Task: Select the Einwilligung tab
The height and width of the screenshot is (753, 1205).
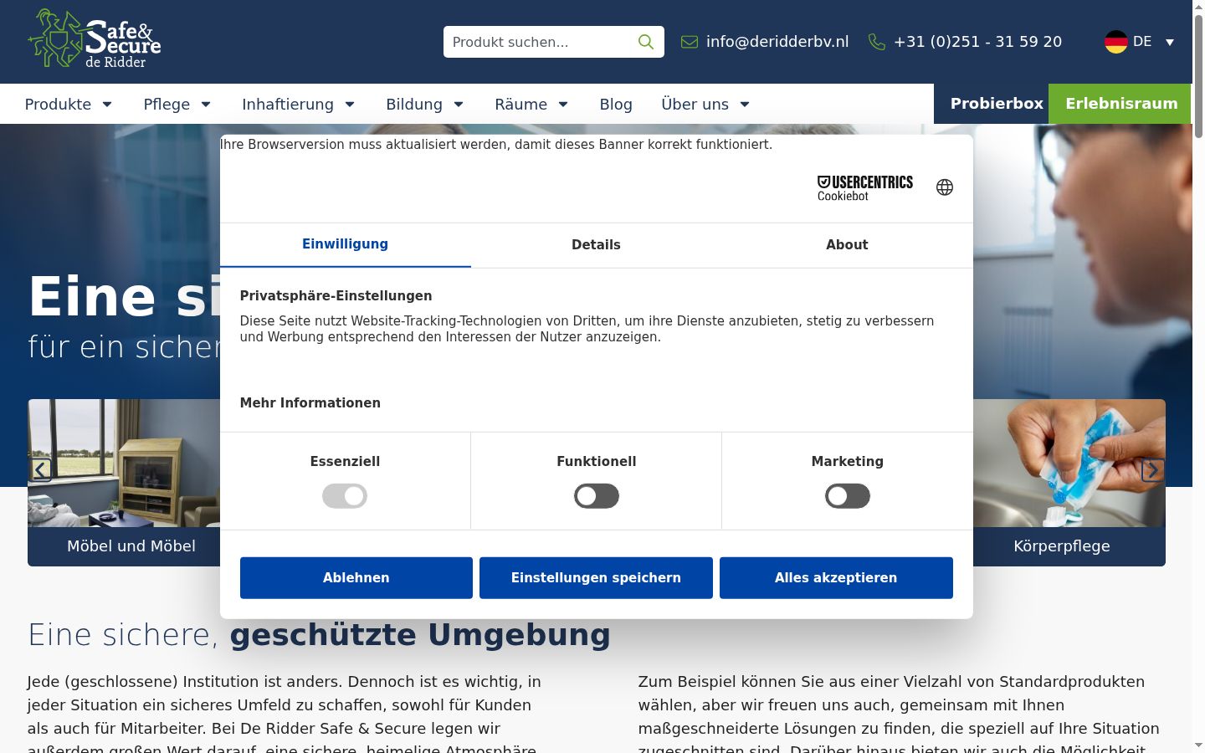Action: 345,244
